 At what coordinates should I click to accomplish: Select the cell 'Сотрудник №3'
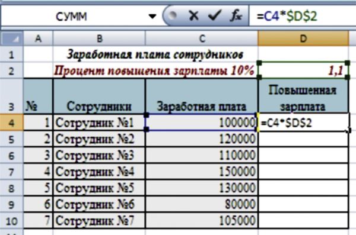click(99, 156)
